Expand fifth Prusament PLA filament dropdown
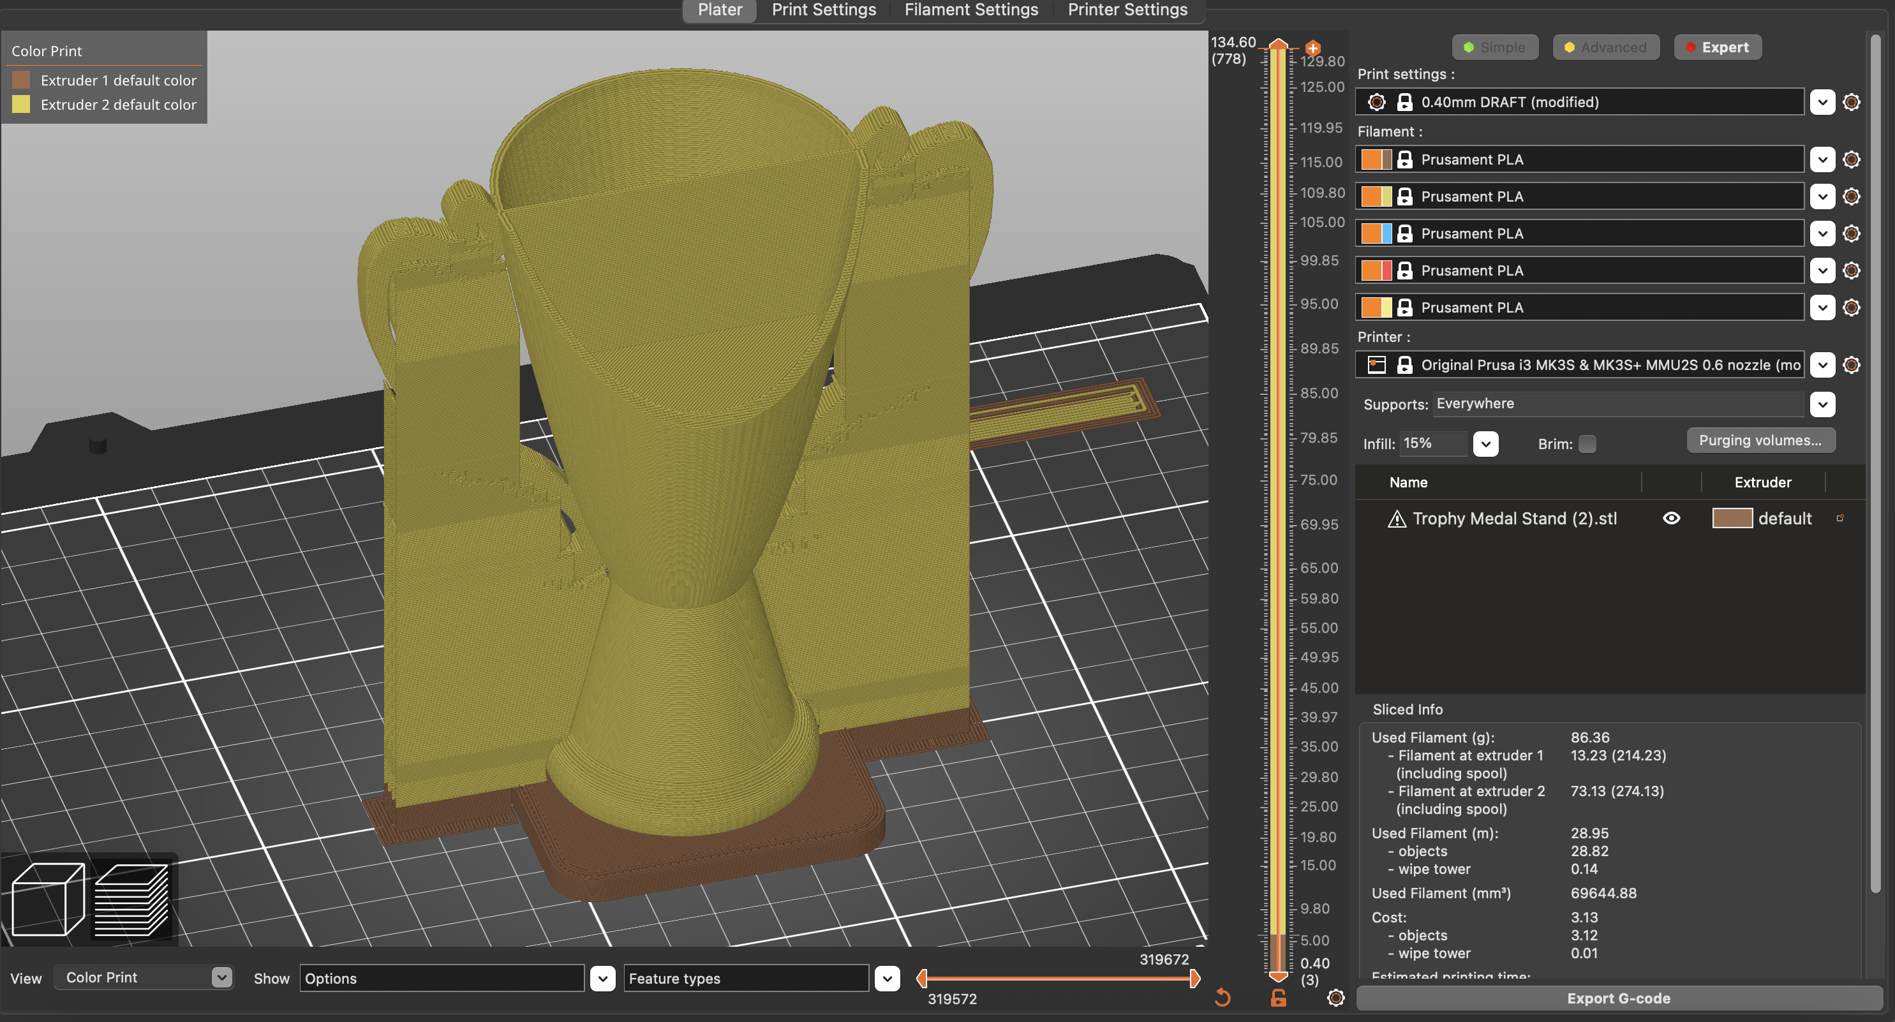Viewport: 1895px width, 1022px height. click(1822, 307)
